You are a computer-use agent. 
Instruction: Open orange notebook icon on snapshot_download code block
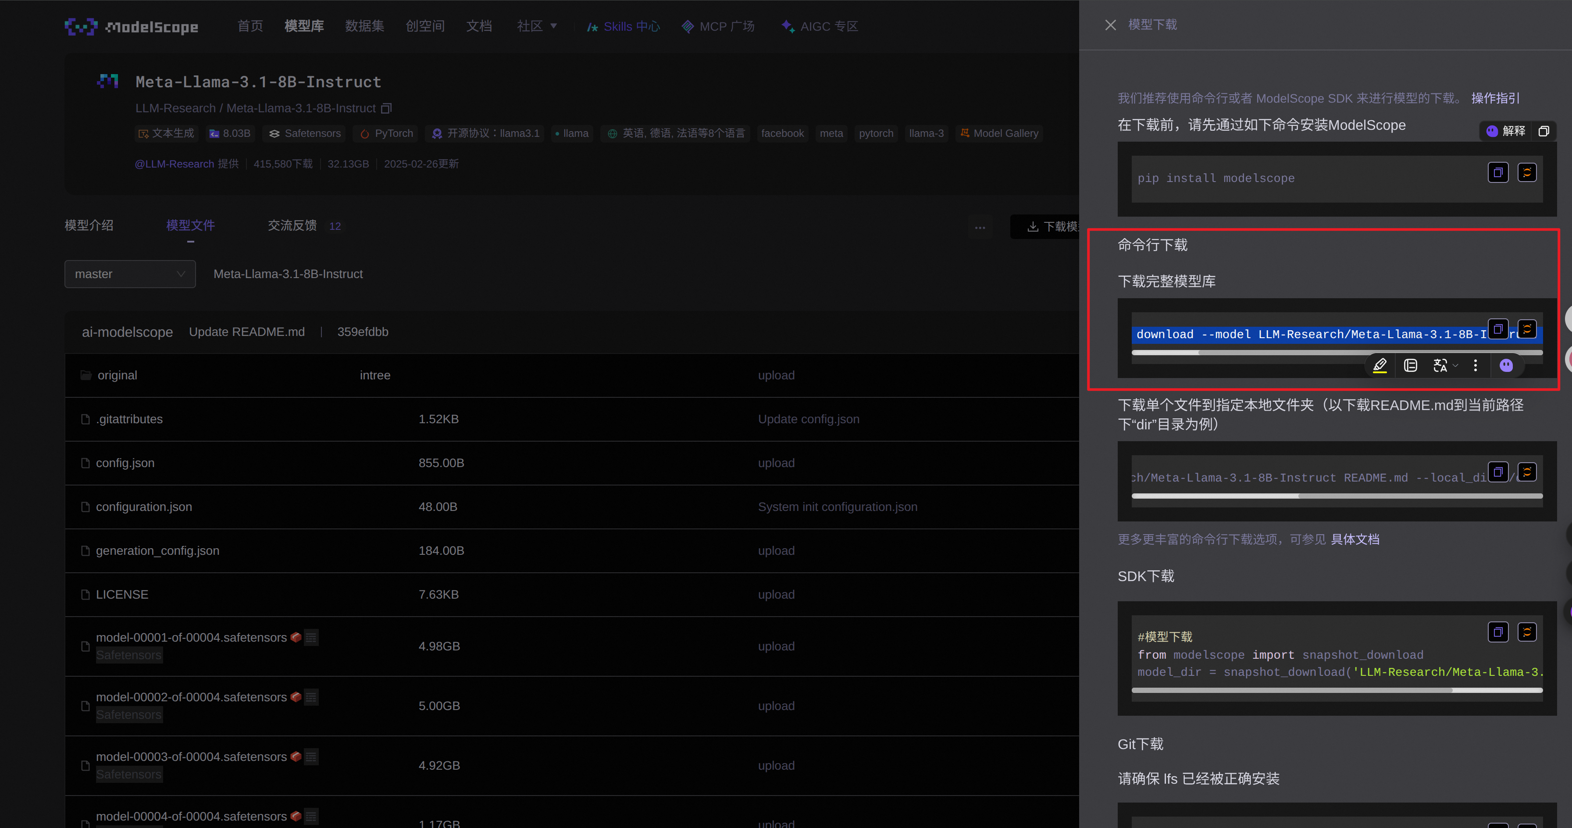pyautogui.click(x=1527, y=632)
